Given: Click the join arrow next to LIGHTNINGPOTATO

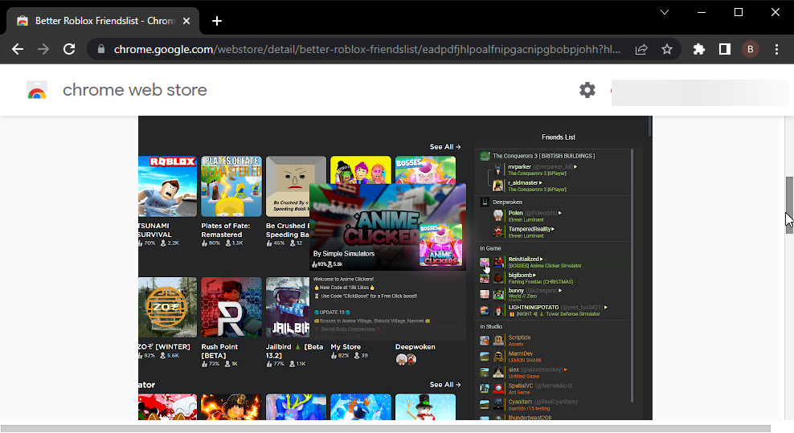Looking at the screenshot, I should tap(606, 308).
